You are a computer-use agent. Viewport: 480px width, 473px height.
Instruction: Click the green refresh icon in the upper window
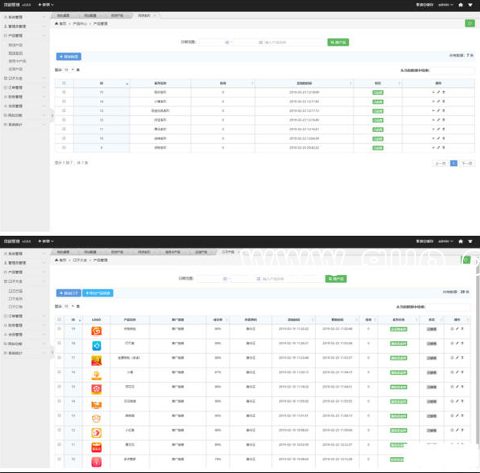[x=469, y=23]
